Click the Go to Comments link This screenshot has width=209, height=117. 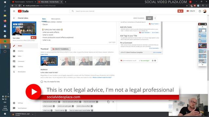click(x=154, y=48)
